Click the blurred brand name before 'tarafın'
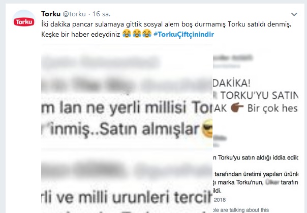The width and height of the screenshot is (307, 213). coord(272,182)
